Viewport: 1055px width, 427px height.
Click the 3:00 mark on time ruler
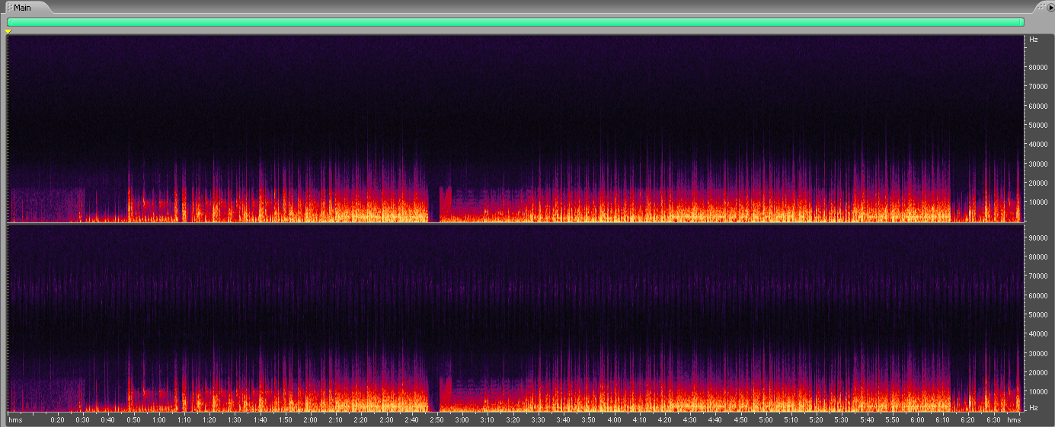tap(462, 419)
